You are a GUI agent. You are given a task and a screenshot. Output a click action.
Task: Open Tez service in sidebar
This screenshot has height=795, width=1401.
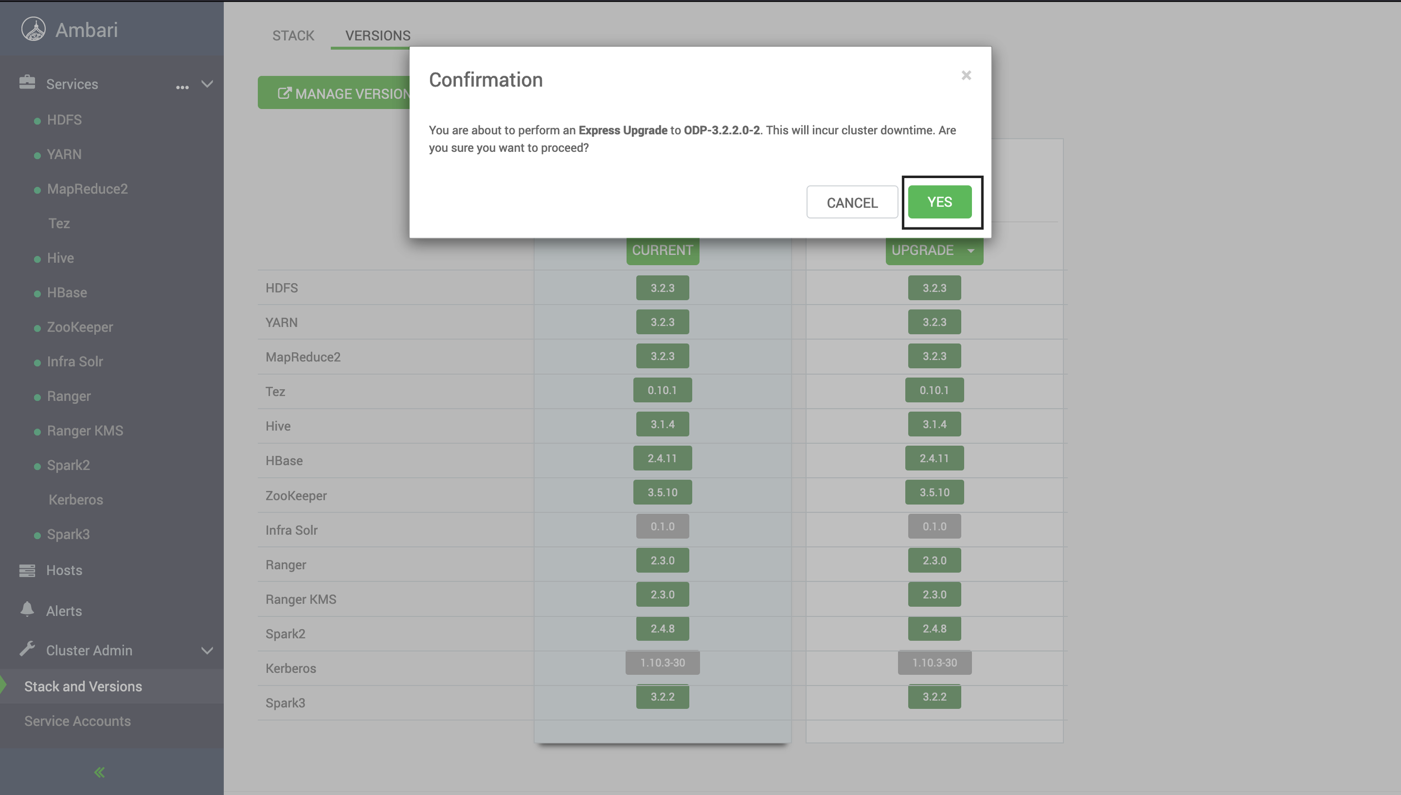point(59,223)
